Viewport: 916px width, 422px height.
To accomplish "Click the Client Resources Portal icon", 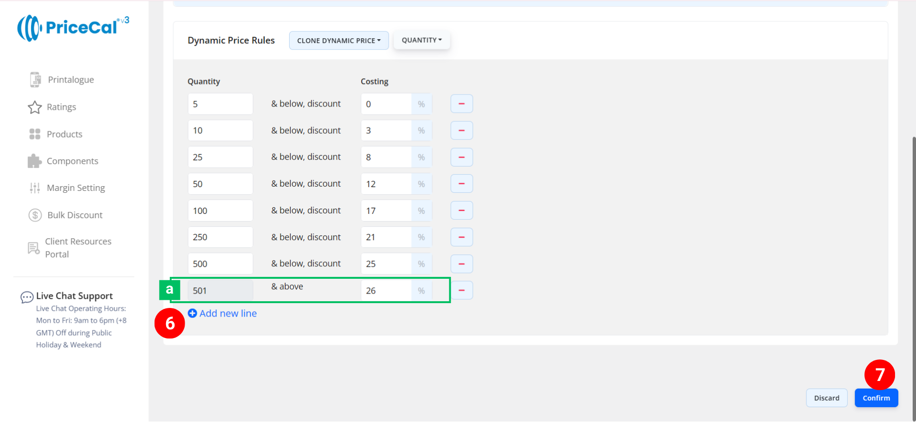I will [x=33, y=248].
